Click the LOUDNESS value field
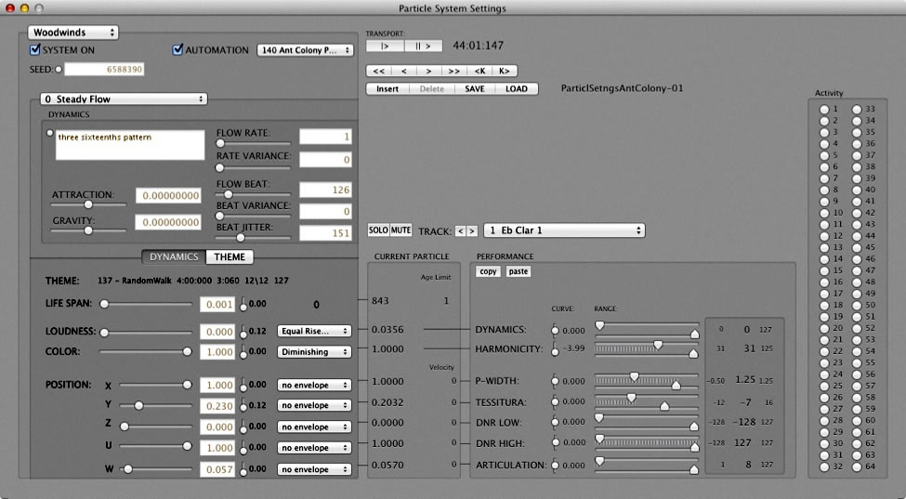Image resolution: width=906 pixels, height=499 pixels. [x=217, y=332]
